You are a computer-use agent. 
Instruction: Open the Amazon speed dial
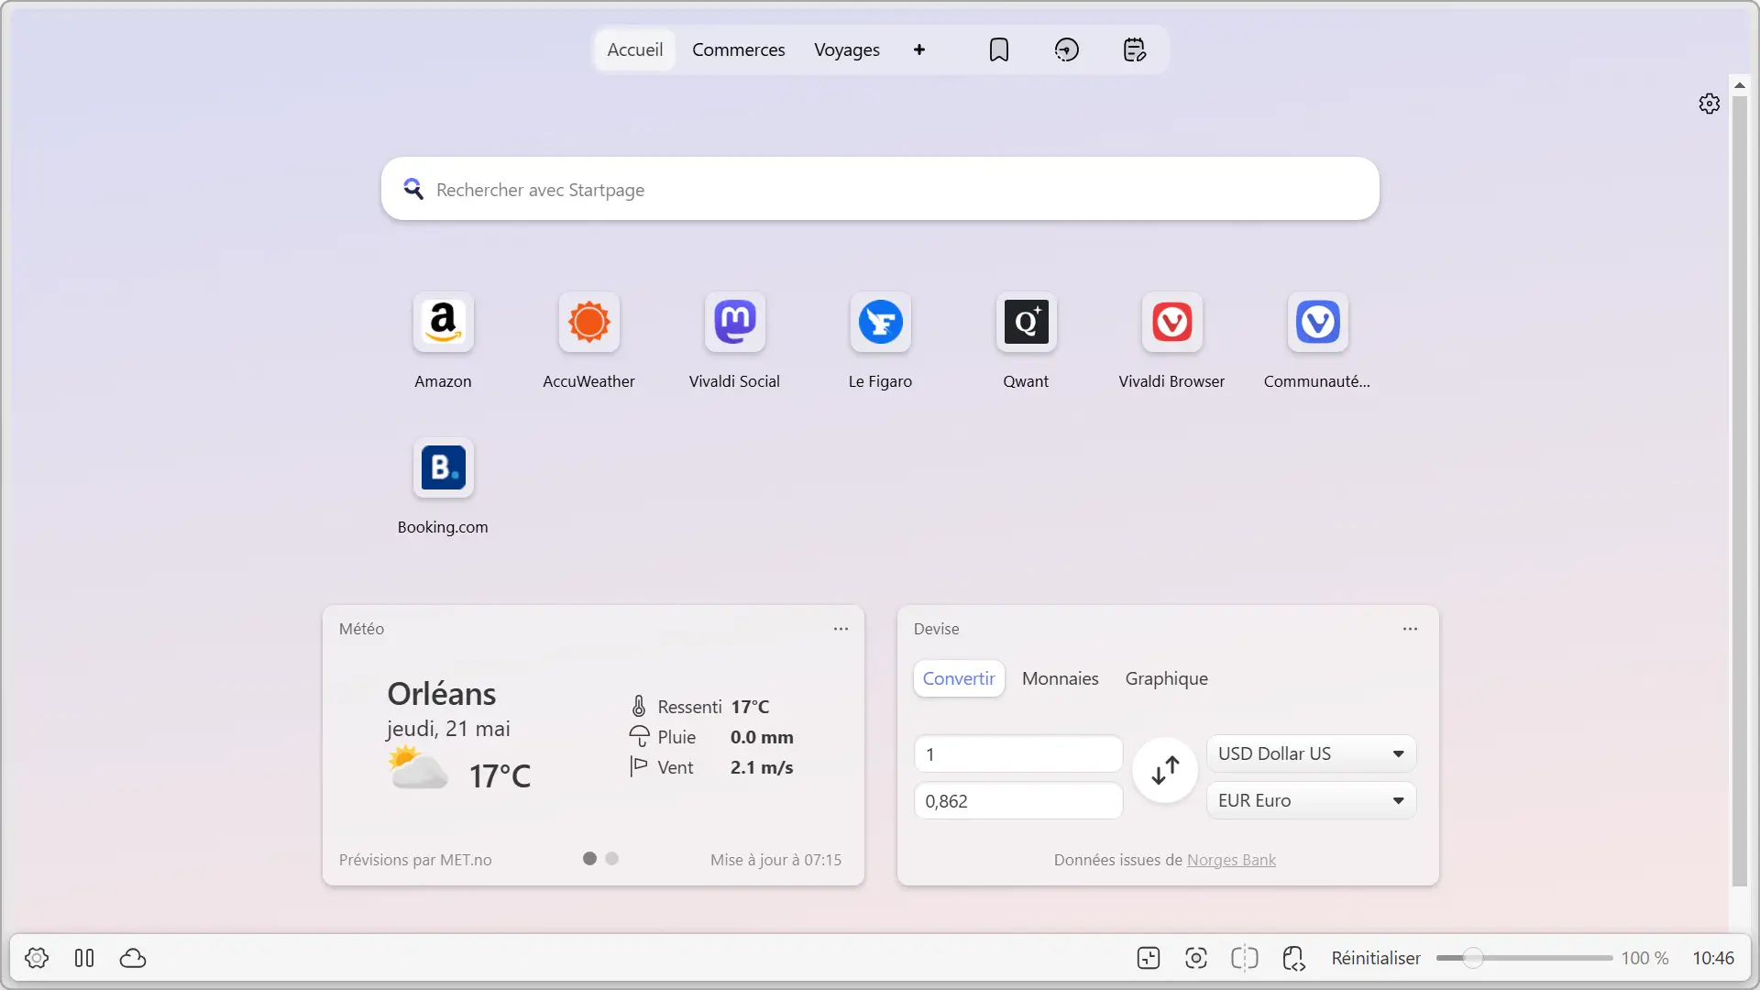pos(443,323)
